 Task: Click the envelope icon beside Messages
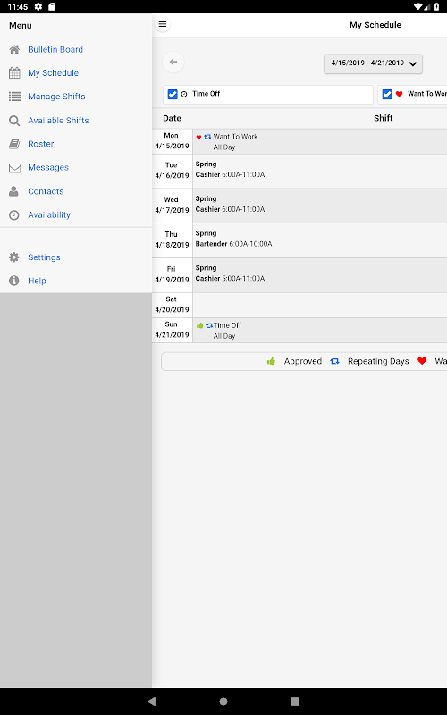tap(14, 168)
